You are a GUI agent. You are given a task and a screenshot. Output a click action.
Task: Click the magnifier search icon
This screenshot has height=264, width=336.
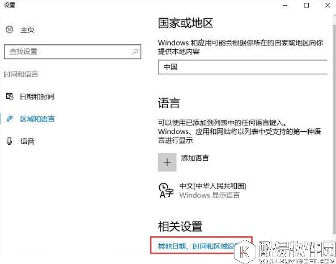(x=135, y=51)
